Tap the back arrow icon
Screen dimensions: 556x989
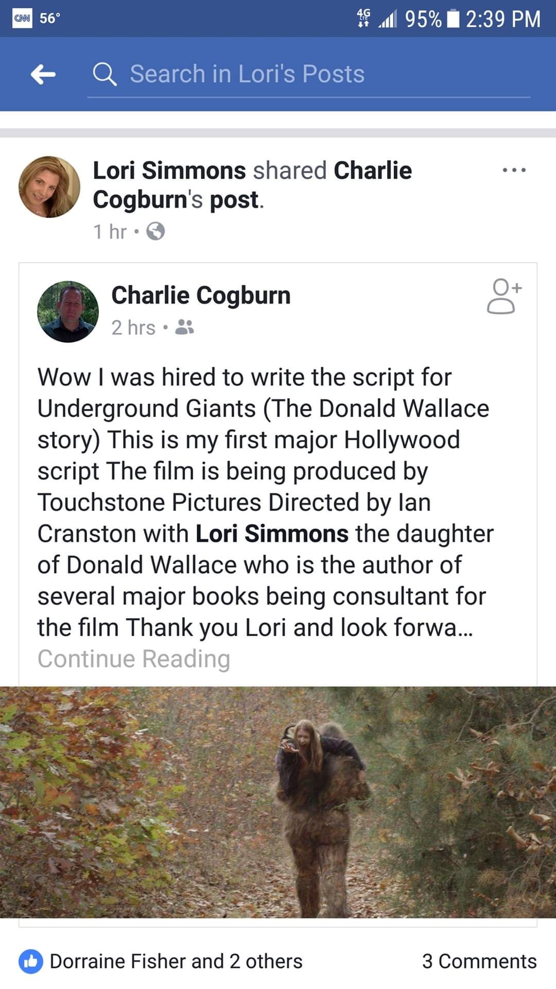pos(43,75)
